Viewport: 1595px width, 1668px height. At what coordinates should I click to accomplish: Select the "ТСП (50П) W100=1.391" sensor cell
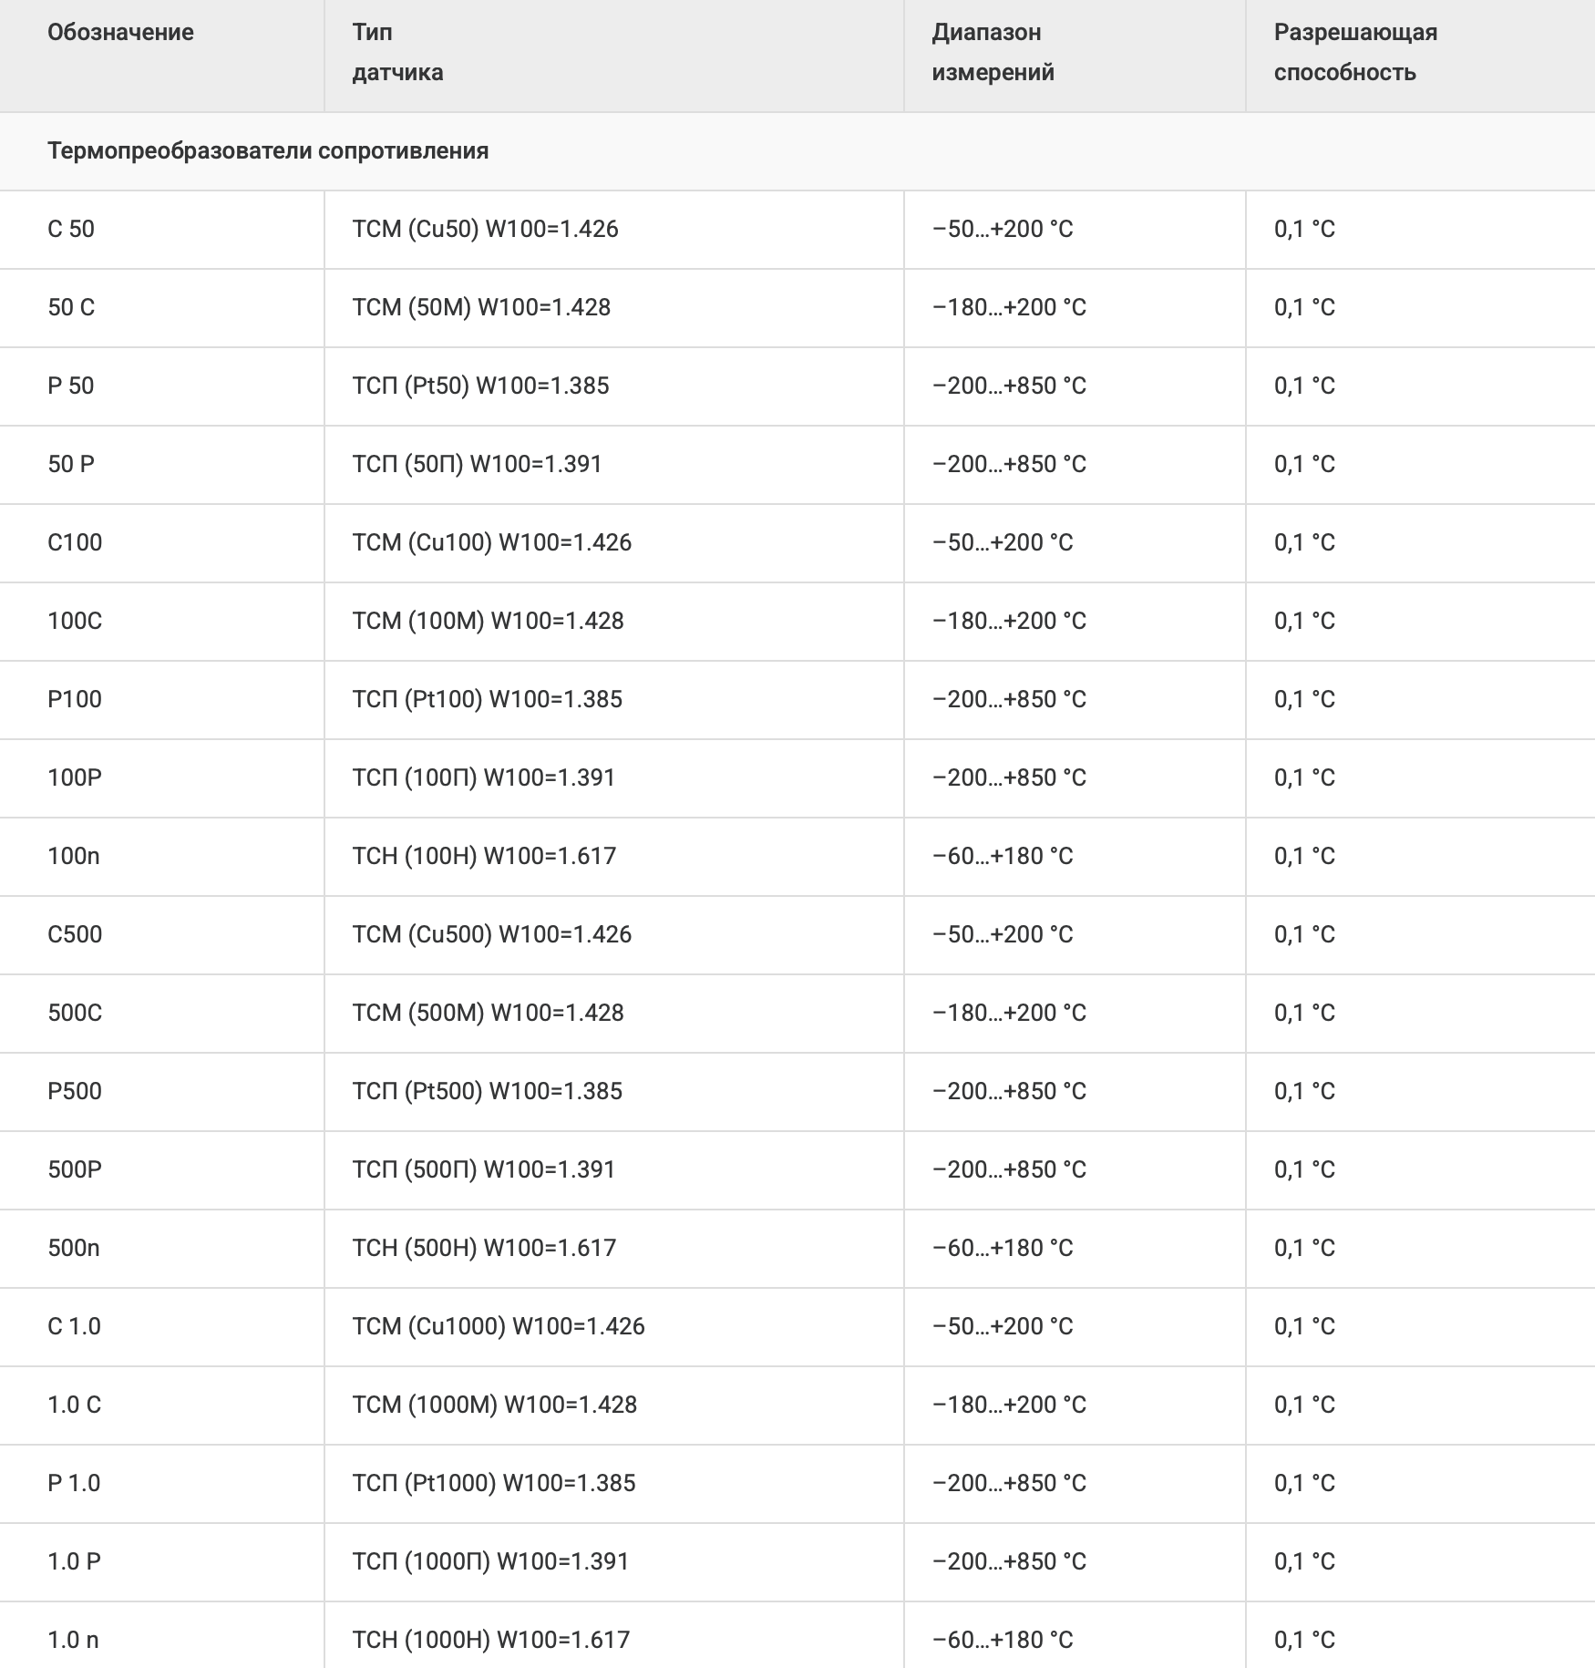click(478, 464)
